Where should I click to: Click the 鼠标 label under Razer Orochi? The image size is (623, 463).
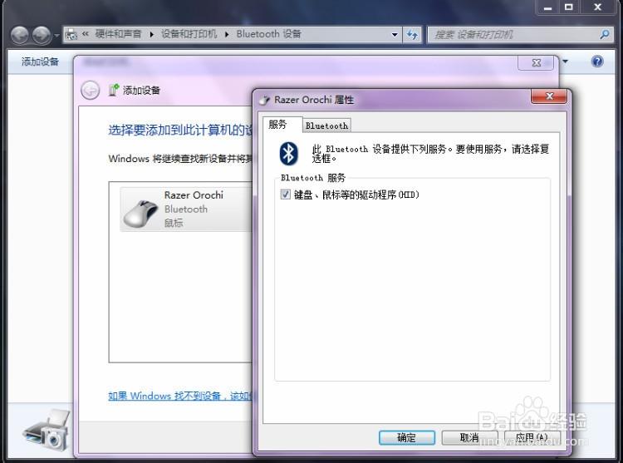[x=174, y=223]
